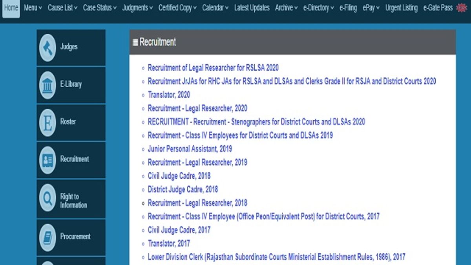Click the list icon beside Recruitment heading

[135, 42]
